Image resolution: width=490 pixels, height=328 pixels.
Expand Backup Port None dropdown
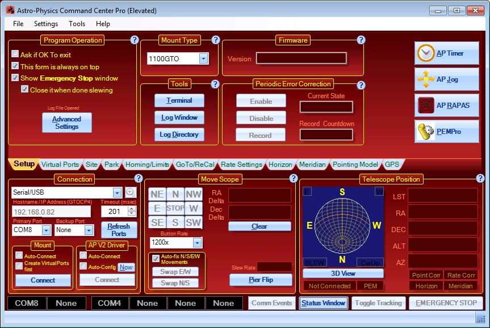[x=89, y=230]
